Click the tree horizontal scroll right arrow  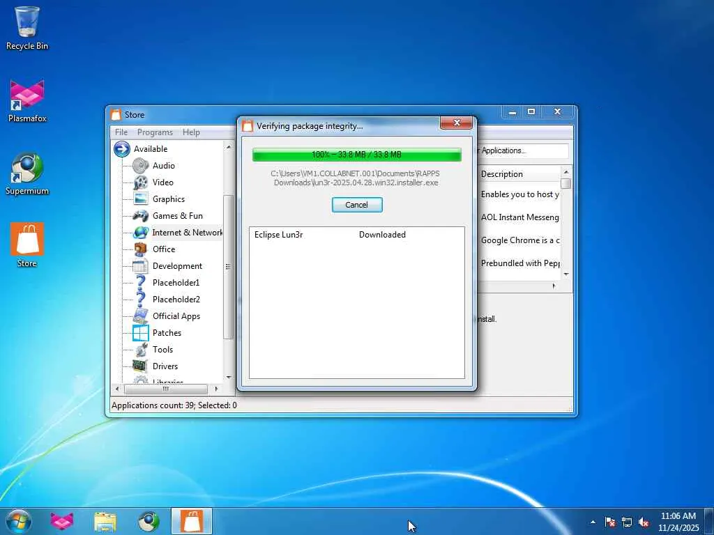coord(216,389)
